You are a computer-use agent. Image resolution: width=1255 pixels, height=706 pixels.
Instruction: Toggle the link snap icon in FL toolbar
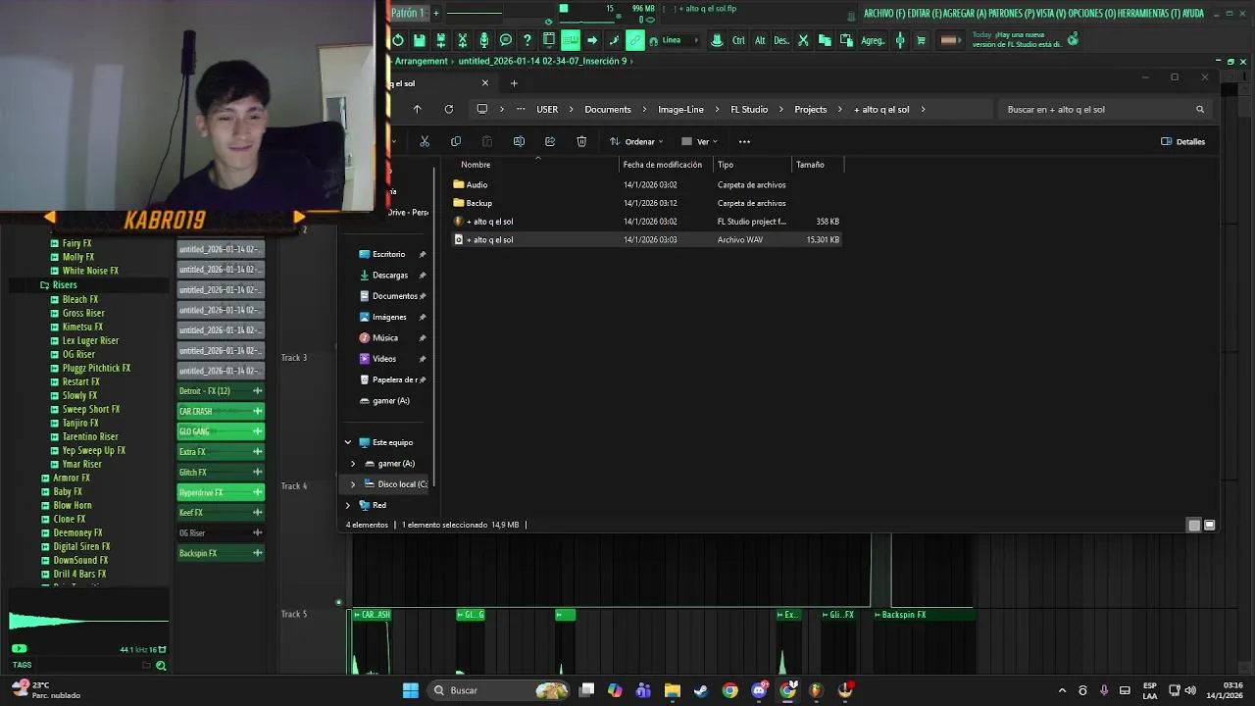(635, 40)
